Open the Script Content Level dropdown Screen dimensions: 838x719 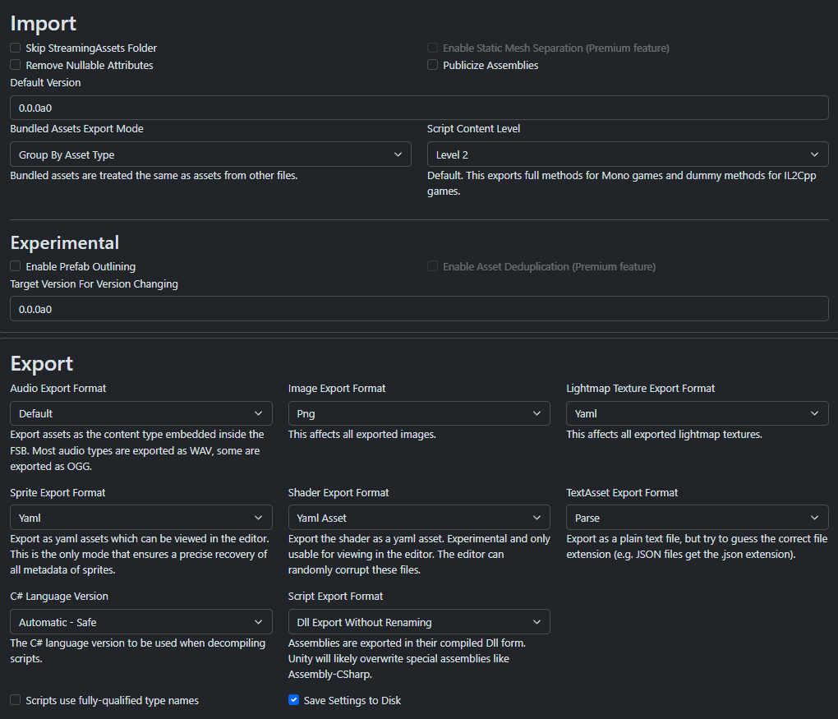coord(628,154)
